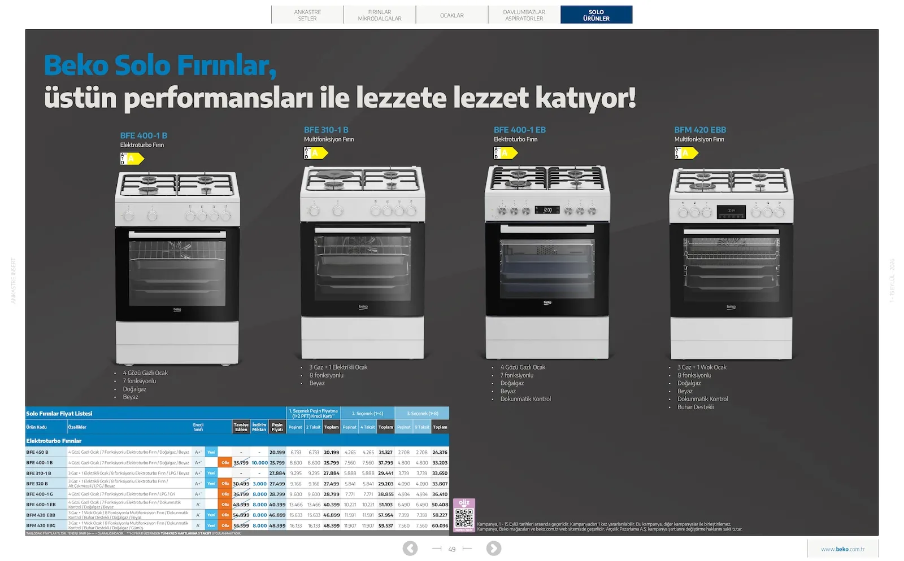The width and height of the screenshot is (904, 561).
Task: Click the '1. Seçenek Peşin Fiyatına' column header
Action: 313,413
